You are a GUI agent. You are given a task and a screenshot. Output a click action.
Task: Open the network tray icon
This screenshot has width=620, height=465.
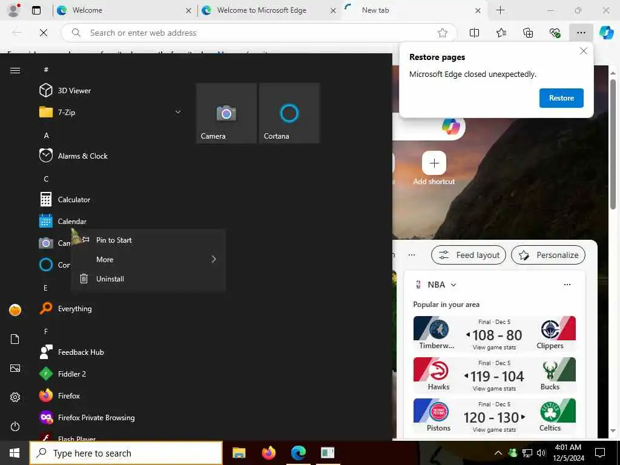click(x=527, y=453)
